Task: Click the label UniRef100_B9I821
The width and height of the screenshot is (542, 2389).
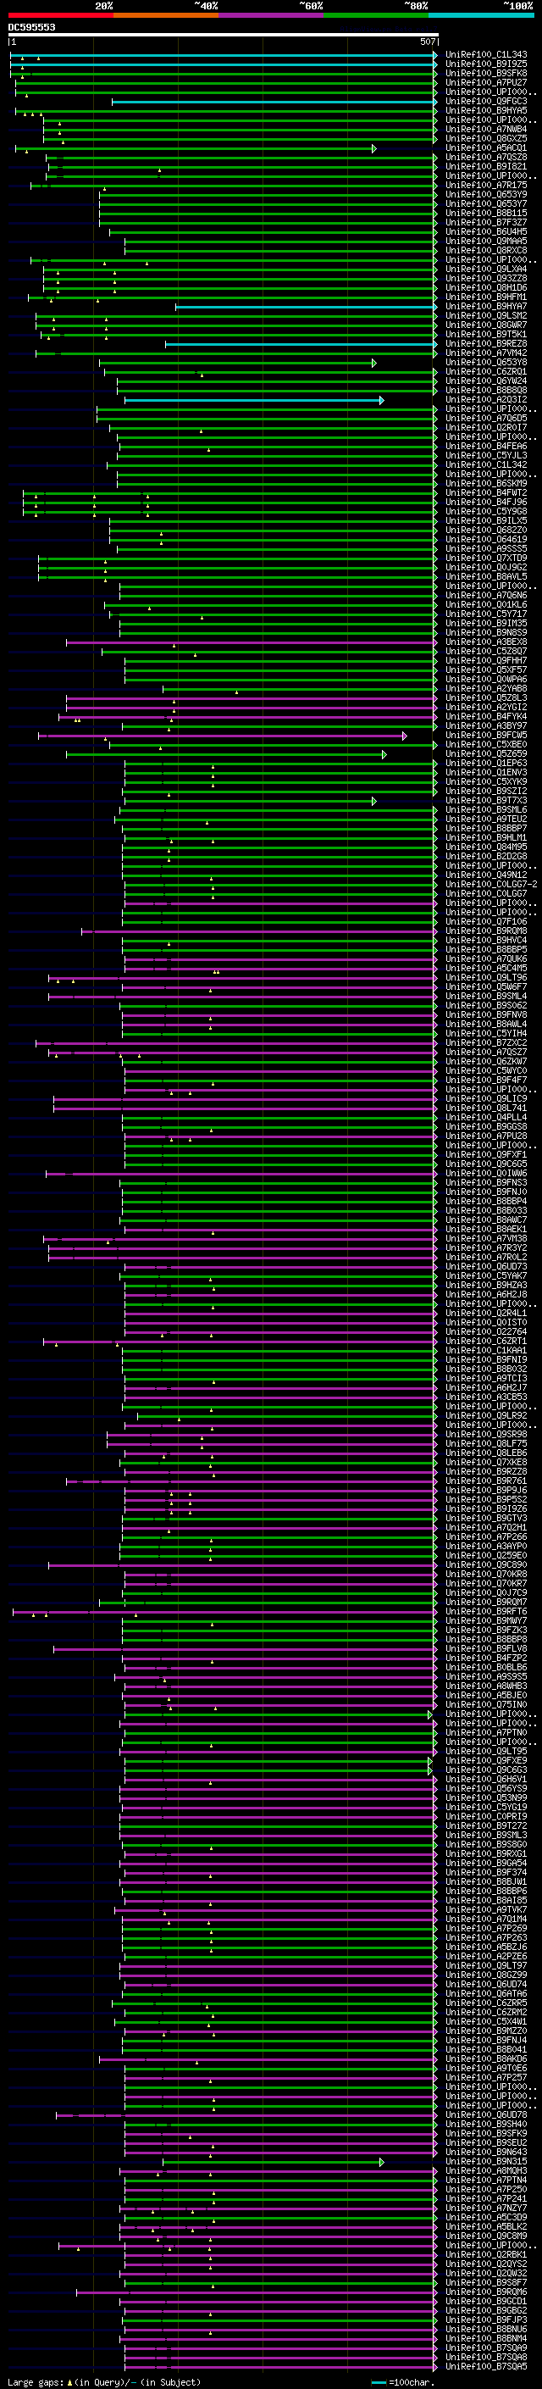Action: point(486,166)
